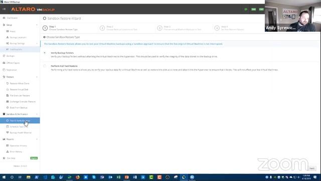Collapse Sandbox & Verification section chevron
The image size is (321, 181).
[37, 114]
